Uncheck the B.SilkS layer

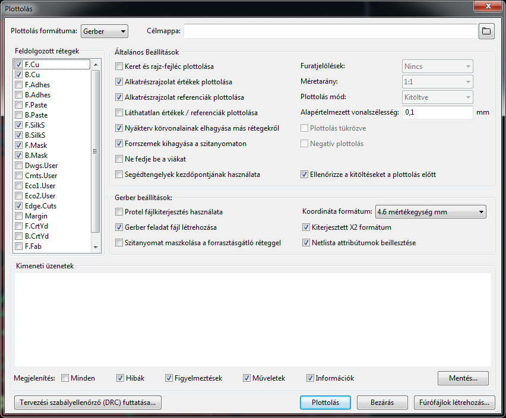tap(19, 135)
